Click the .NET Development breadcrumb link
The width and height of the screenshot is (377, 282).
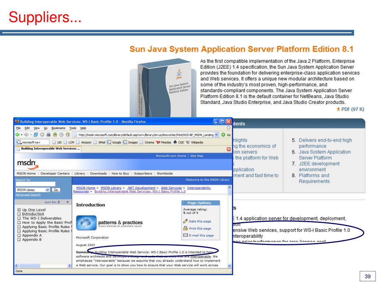coord(141,188)
